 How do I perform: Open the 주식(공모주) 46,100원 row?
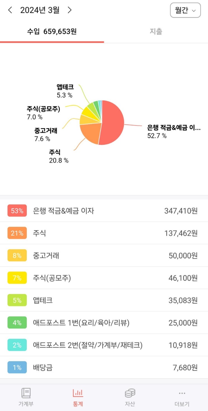click(104, 278)
